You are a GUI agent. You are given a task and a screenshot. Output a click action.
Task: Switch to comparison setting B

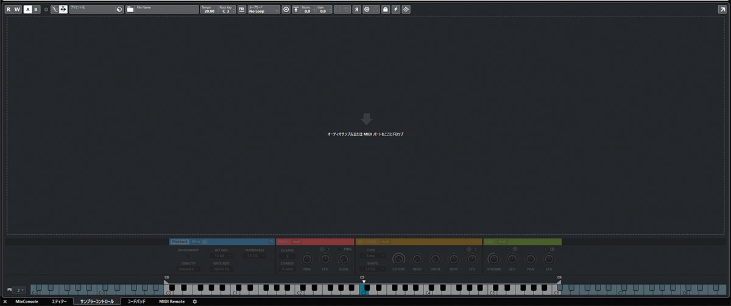click(36, 9)
